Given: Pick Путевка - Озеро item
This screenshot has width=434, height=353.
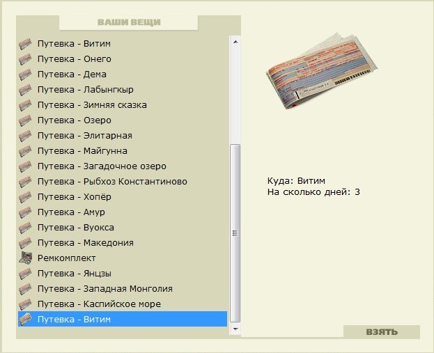Looking at the screenshot, I should tap(123, 120).
